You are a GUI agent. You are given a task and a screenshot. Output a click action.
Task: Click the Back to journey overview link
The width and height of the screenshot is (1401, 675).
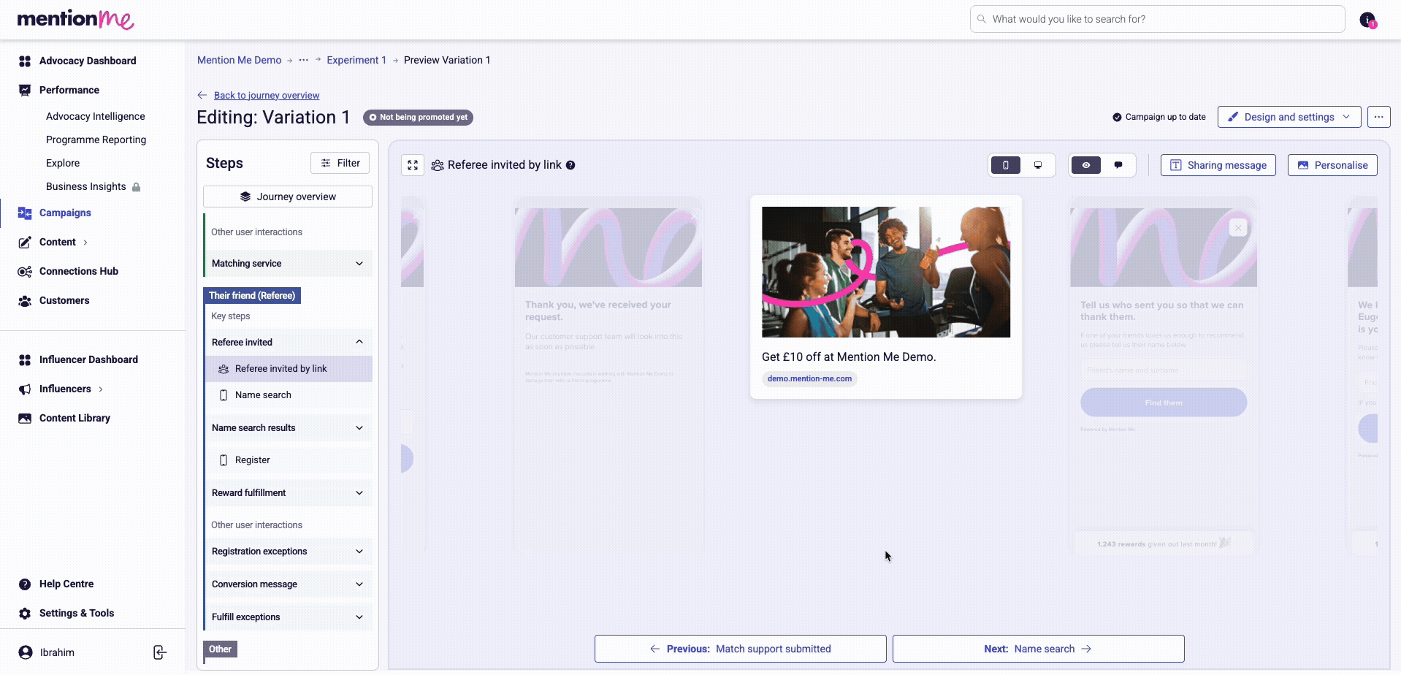tap(266, 95)
